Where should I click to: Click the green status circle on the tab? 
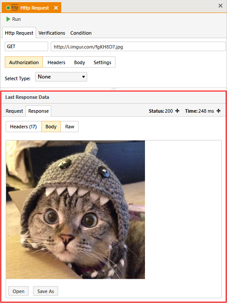pos(8,8)
